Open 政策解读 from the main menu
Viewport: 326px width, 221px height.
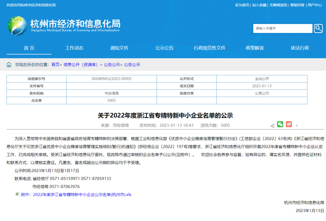(x=255, y=48)
